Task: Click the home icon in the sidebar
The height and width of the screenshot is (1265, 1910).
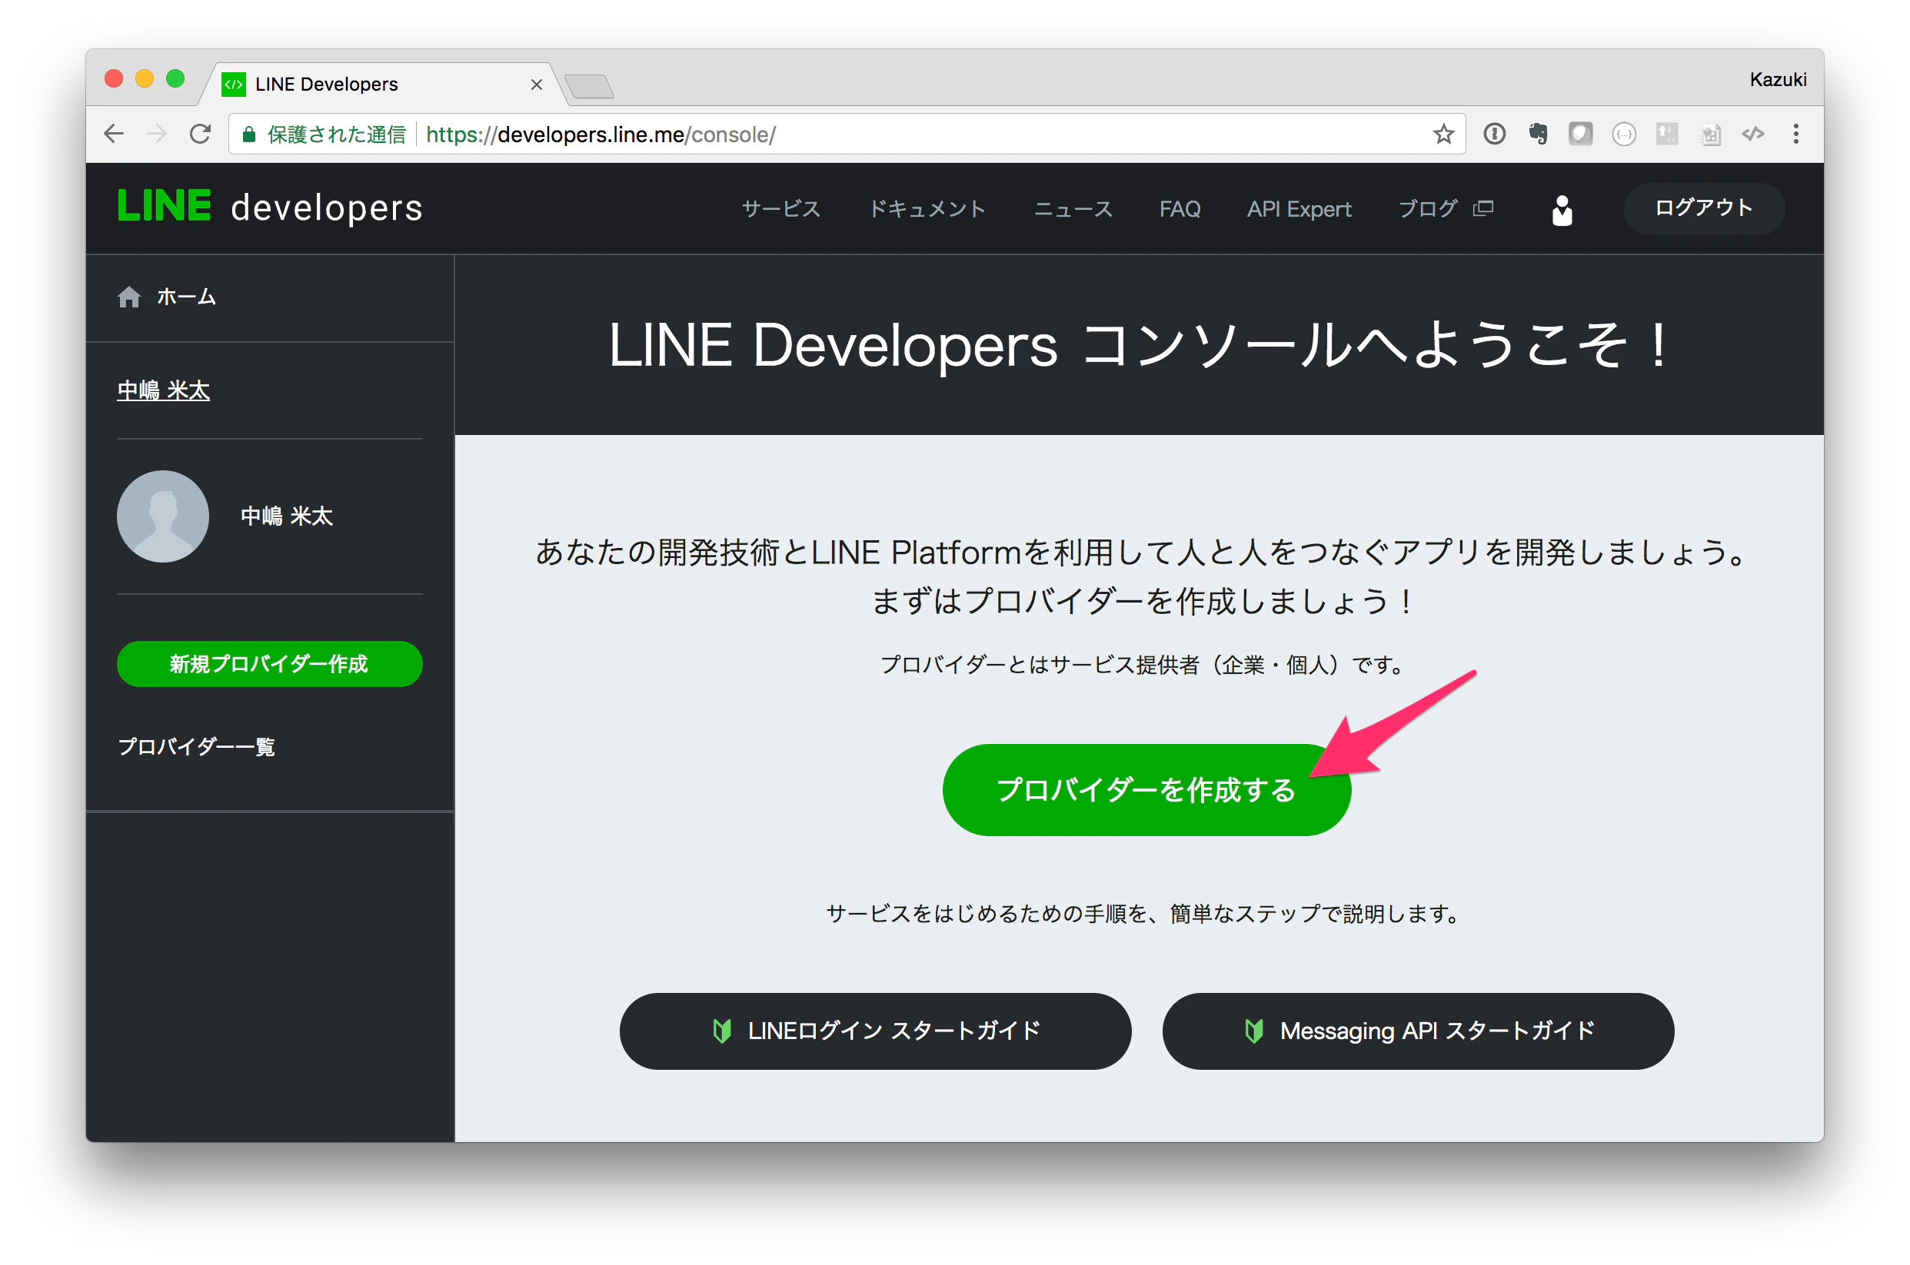Action: click(129, 297)
